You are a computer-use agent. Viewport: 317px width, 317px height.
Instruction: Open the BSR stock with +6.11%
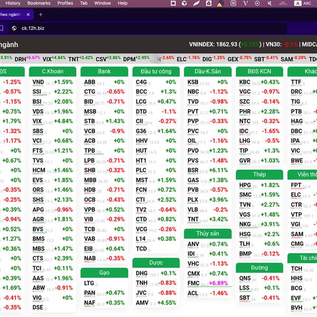pos(193,170)
